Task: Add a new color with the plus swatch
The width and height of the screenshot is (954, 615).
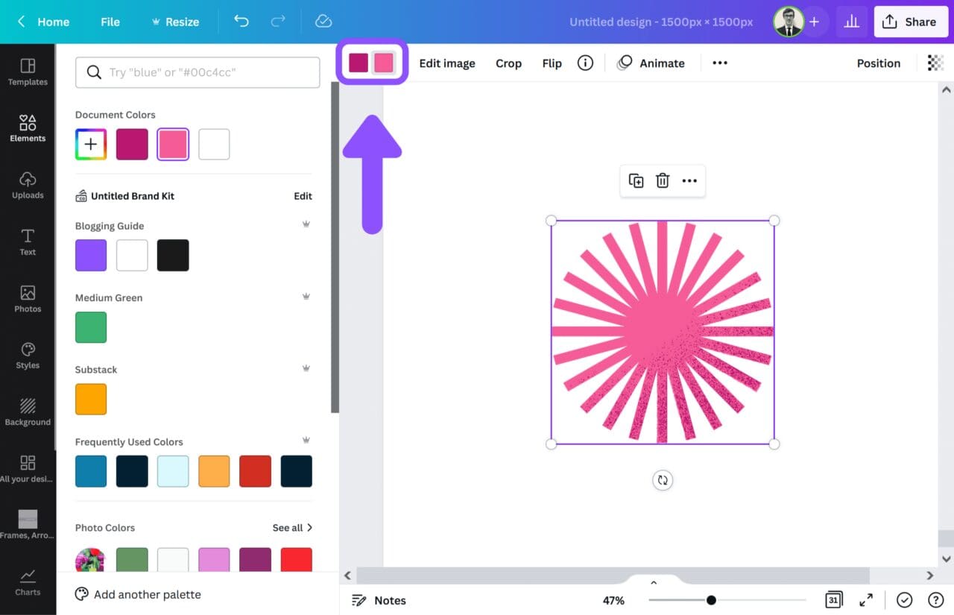Action: coord(90,144)
